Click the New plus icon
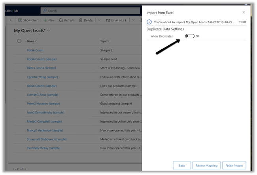 tap(45, 20)
